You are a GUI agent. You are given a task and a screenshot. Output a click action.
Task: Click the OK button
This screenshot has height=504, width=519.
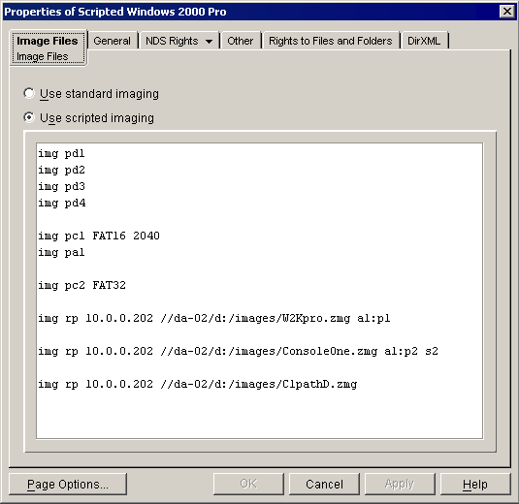coord(248,484)
